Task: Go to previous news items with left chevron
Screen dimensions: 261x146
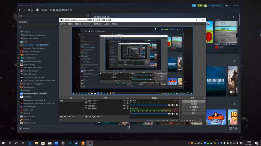Action: pos(228,17)
